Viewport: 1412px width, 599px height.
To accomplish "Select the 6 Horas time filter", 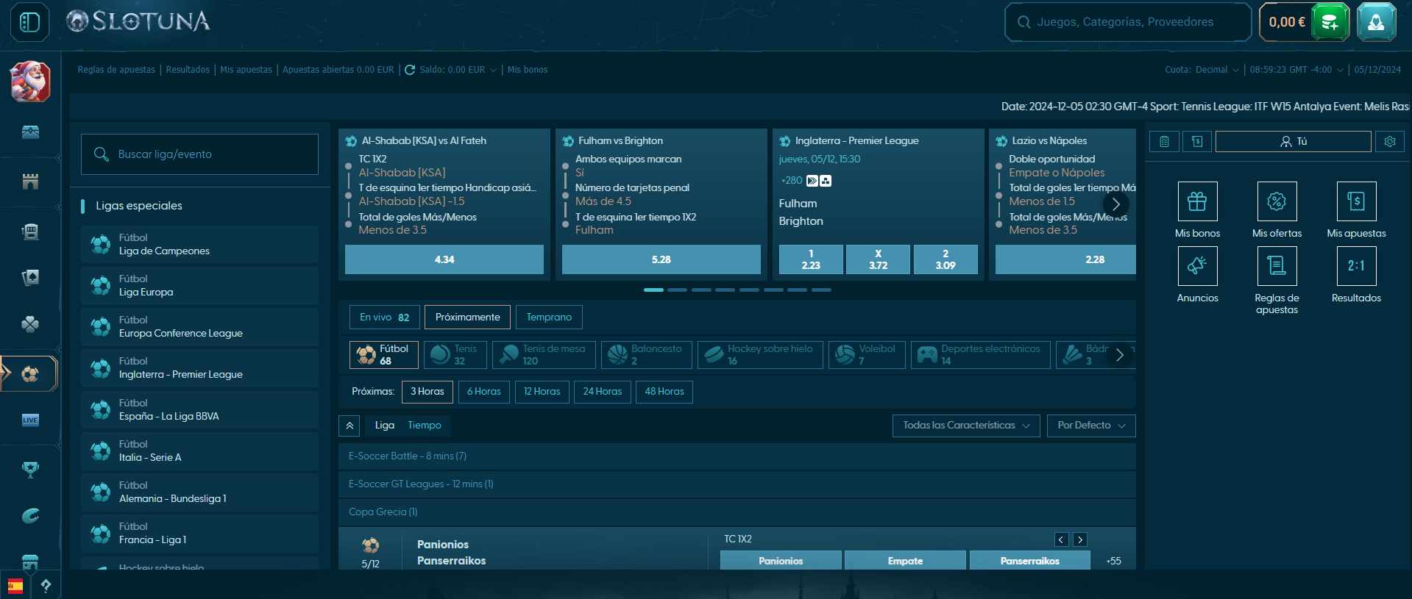I will tap(484, 392).
